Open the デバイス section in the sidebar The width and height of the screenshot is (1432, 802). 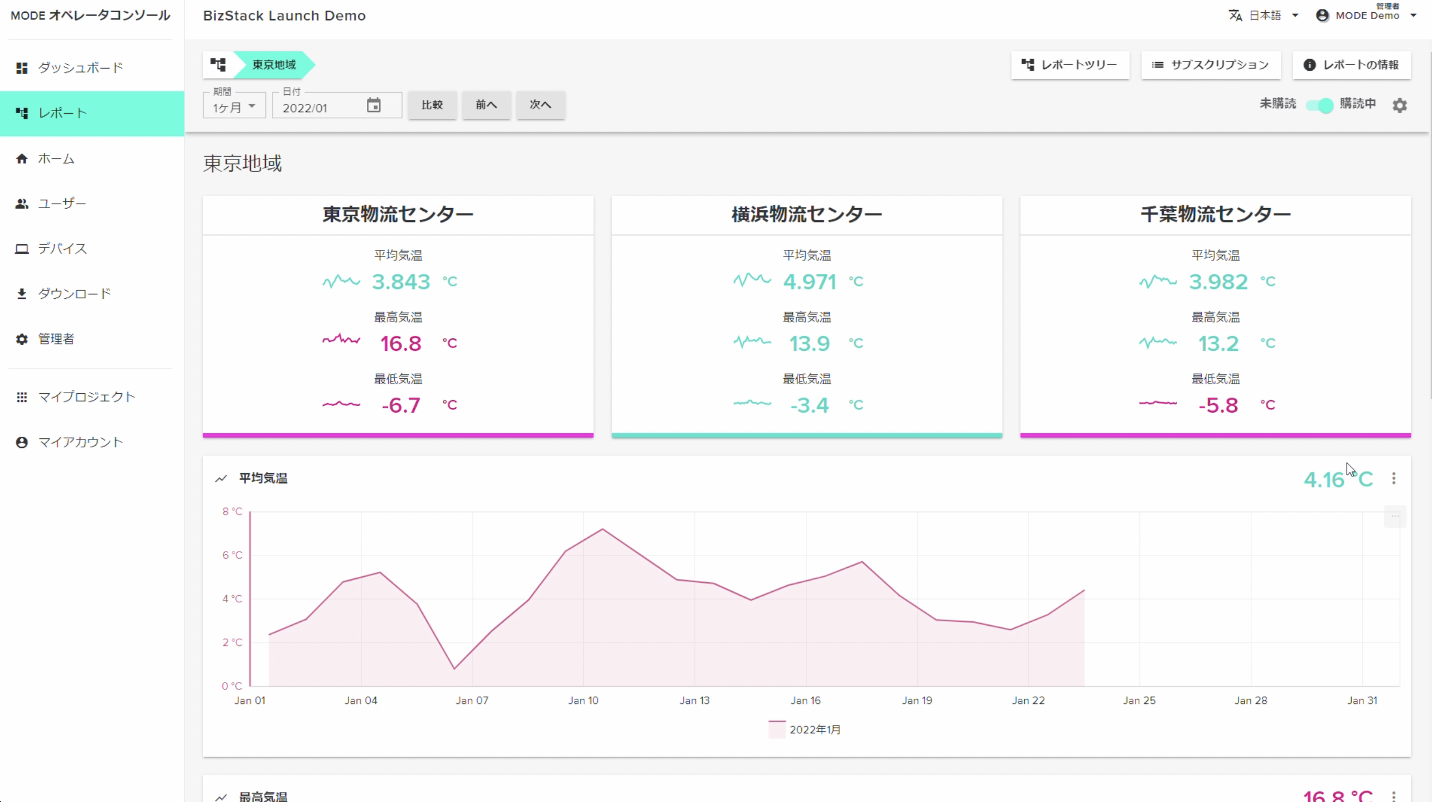click(22, 249)
